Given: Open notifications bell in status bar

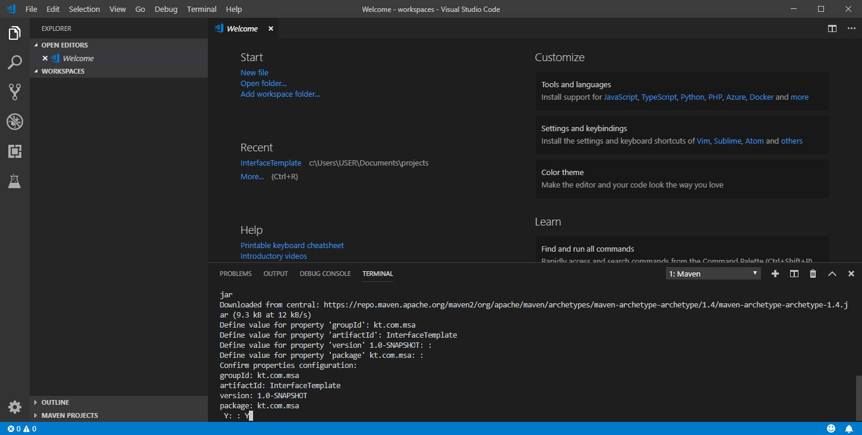Looking at the screenshot, I should (x=850, y=428).
